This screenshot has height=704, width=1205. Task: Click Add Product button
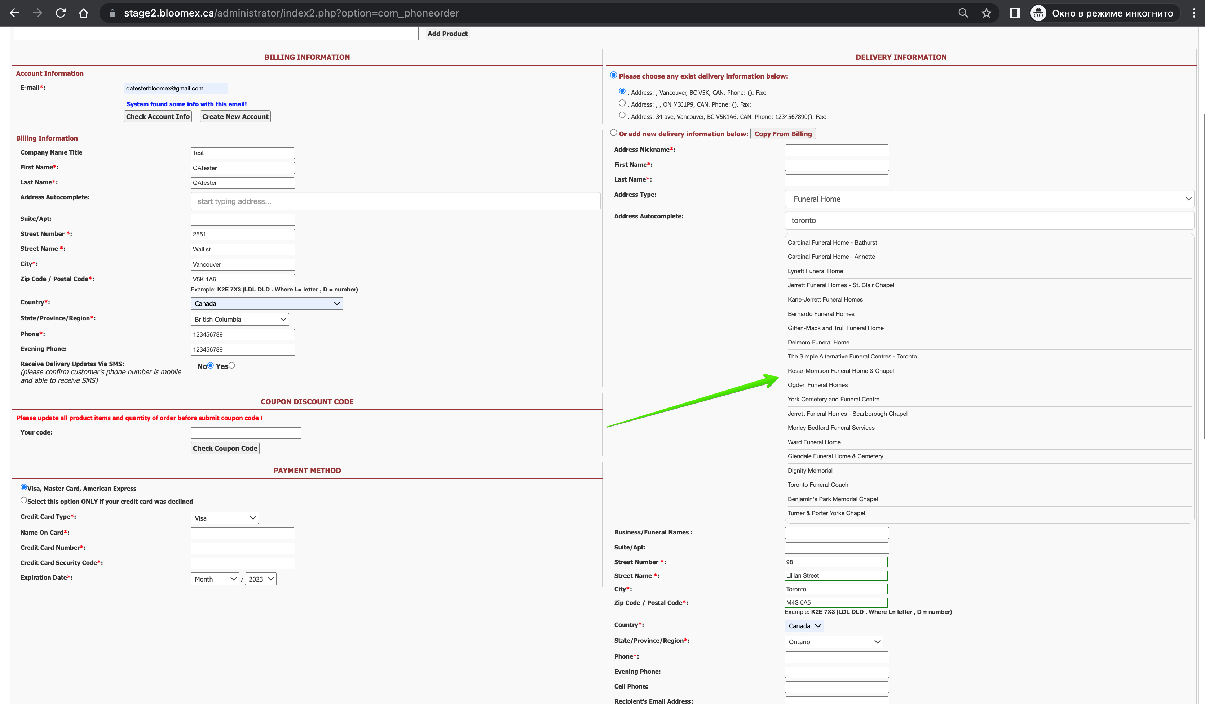447,34
